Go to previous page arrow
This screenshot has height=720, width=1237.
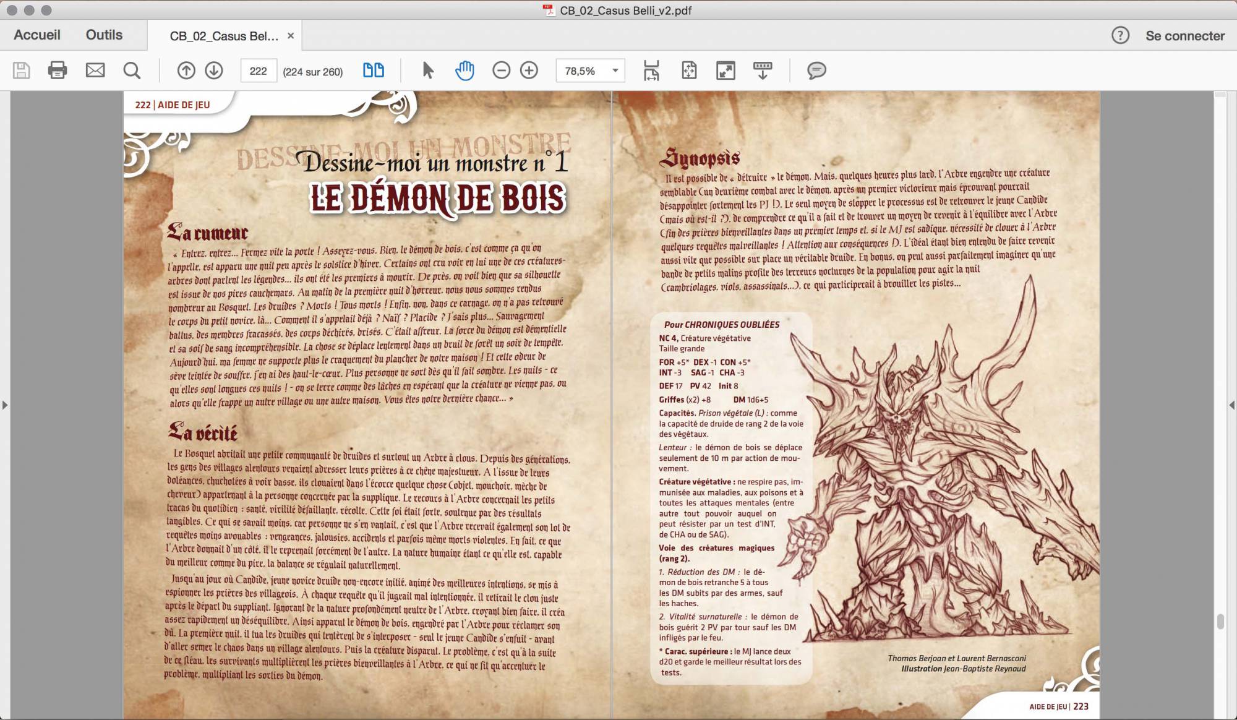point(186,71)
